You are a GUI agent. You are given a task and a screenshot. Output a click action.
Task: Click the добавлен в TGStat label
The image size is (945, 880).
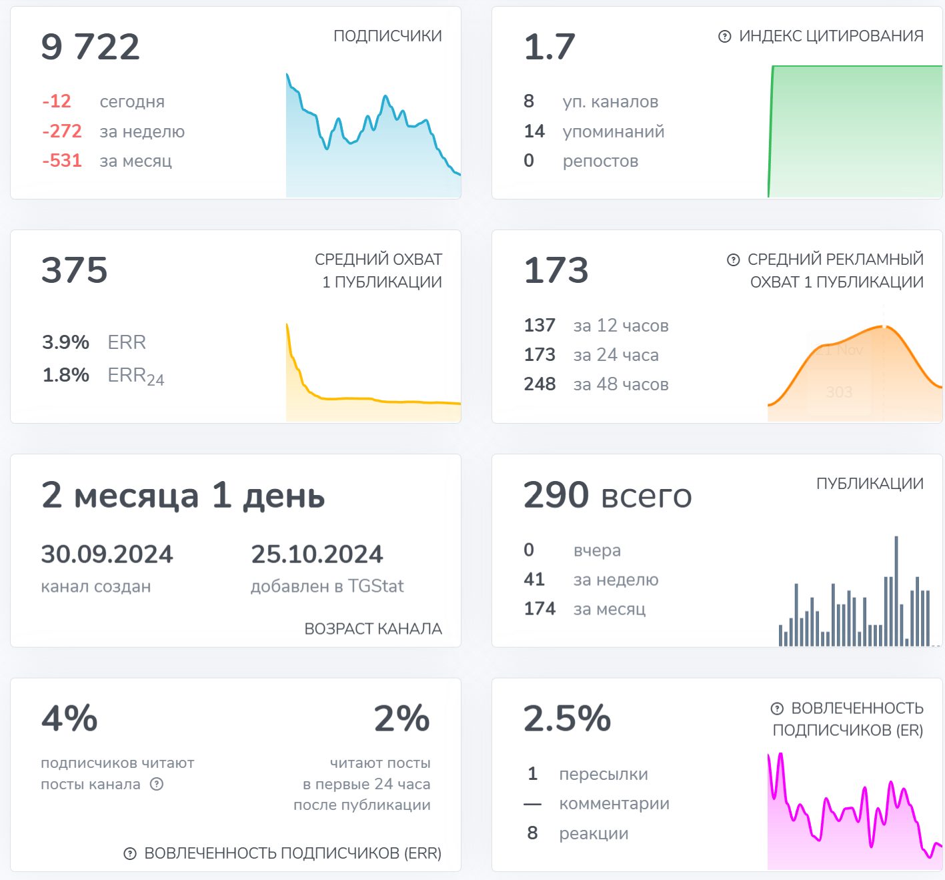327,586
